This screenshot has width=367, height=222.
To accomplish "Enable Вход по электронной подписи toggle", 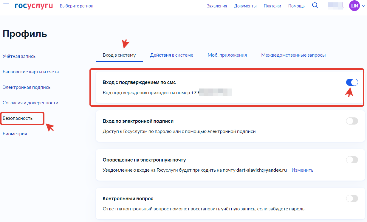I will point(352,121).
